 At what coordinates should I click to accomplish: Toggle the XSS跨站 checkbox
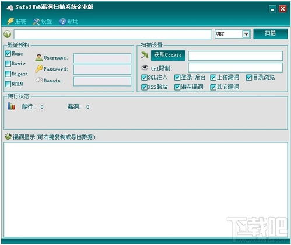144,87
